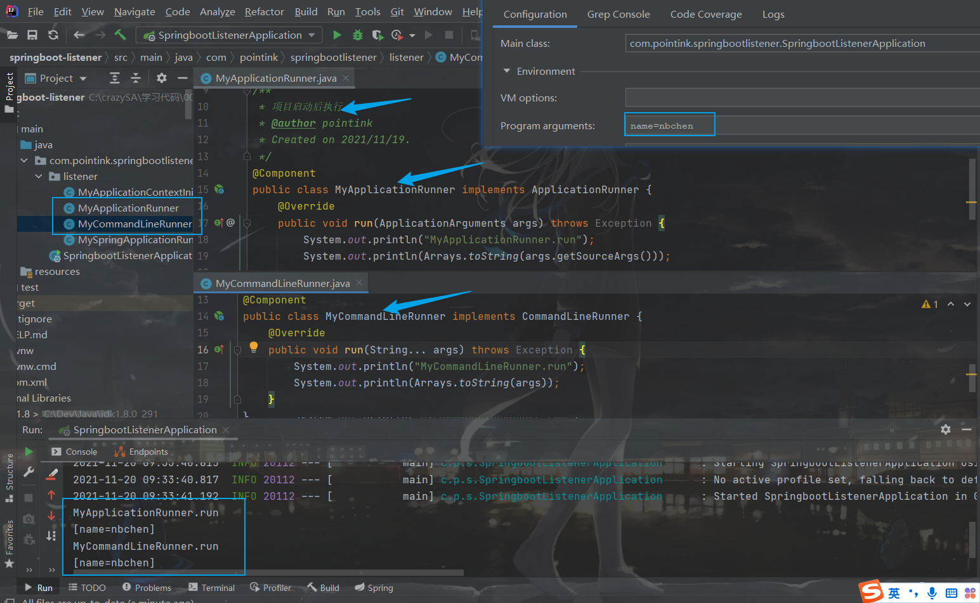Screen dimensions: 980x603
Task: Stop the application using toolbar stop square
Action: pos(449,35)
